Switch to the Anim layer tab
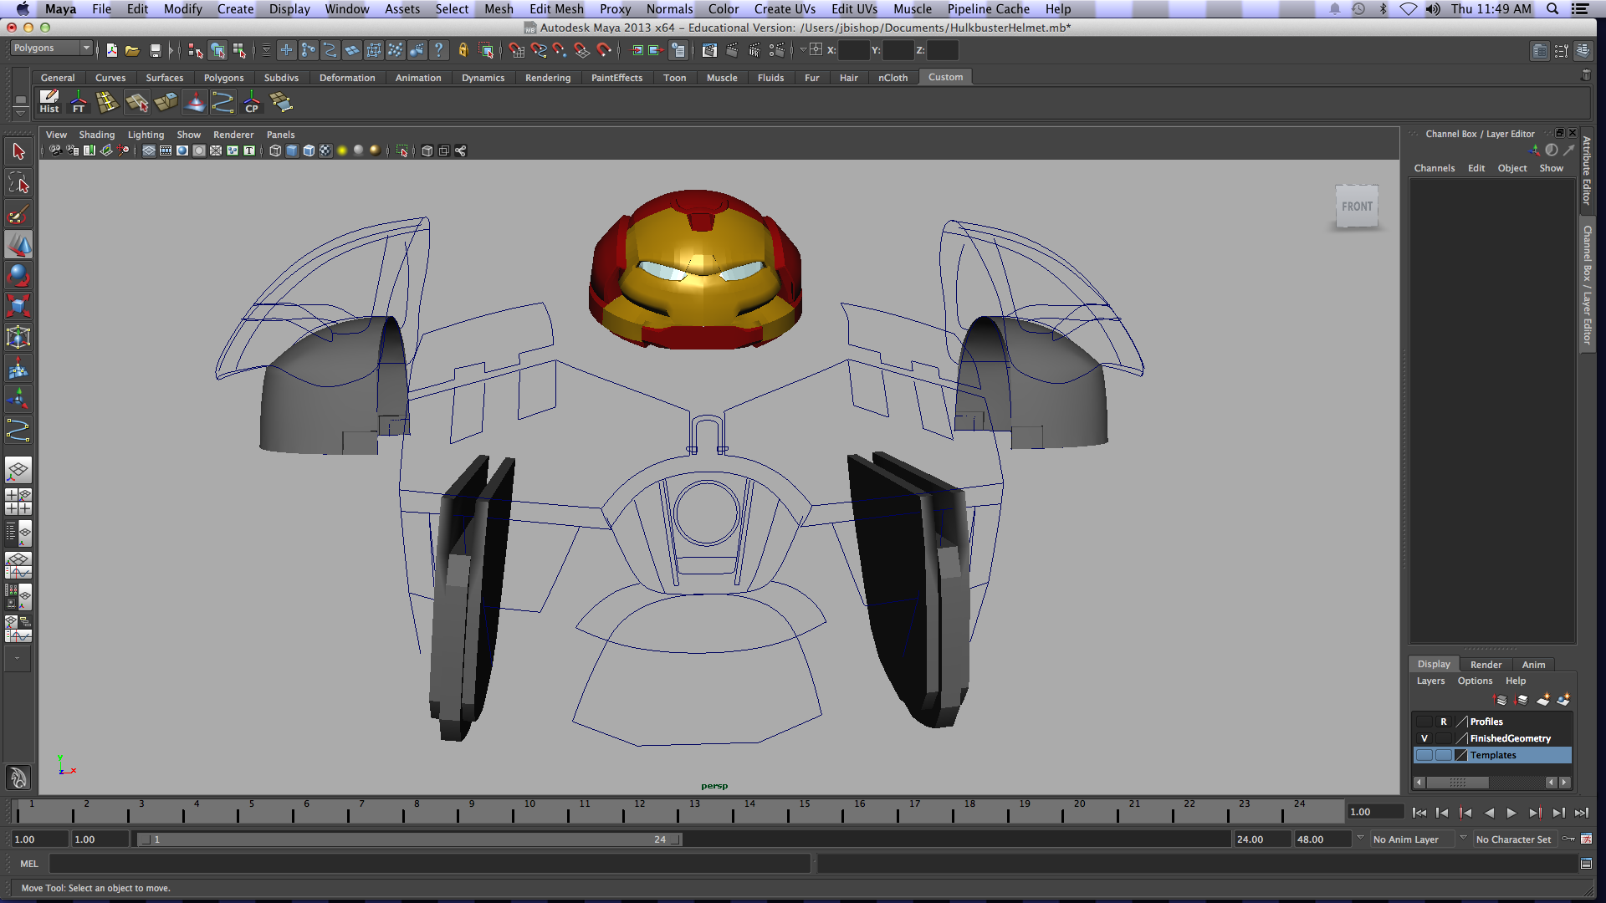Image resolution: width=1606 pixels, height=903 pixels. [x=1533, y=665]
